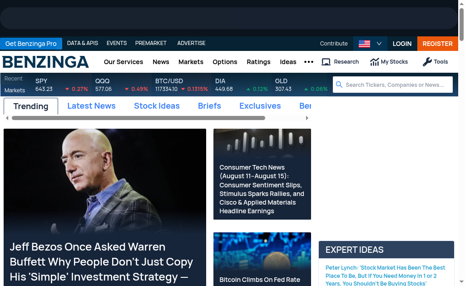This screenshot has height=286, width=465.
Task: Click the SPY price 643.23
Action: [44, 89]
